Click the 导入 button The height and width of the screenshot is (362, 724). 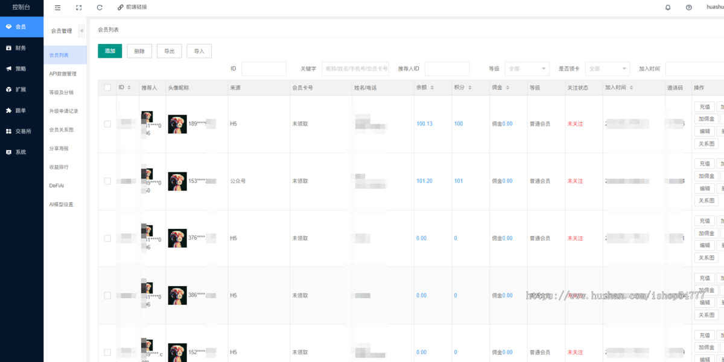(x=199, y=51)
